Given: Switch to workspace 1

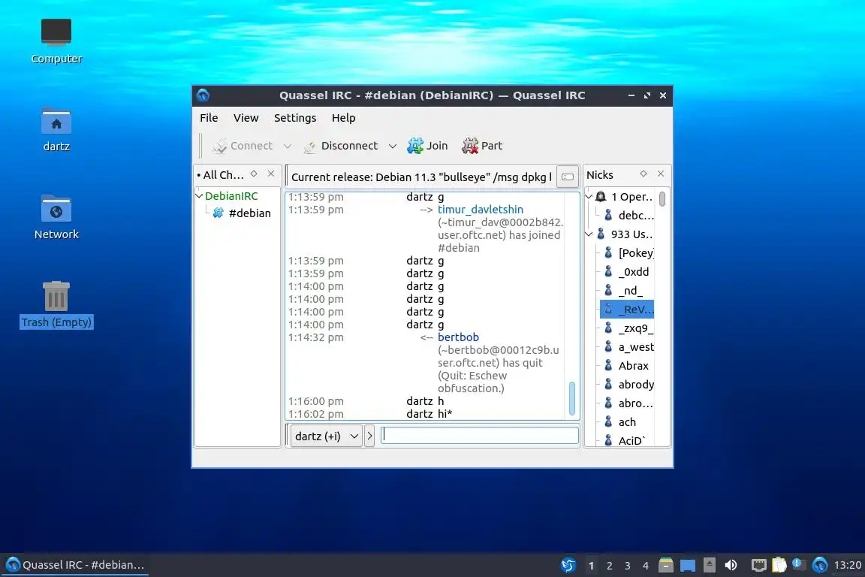Looking at the screenshot, I should (x=591, y=566).
